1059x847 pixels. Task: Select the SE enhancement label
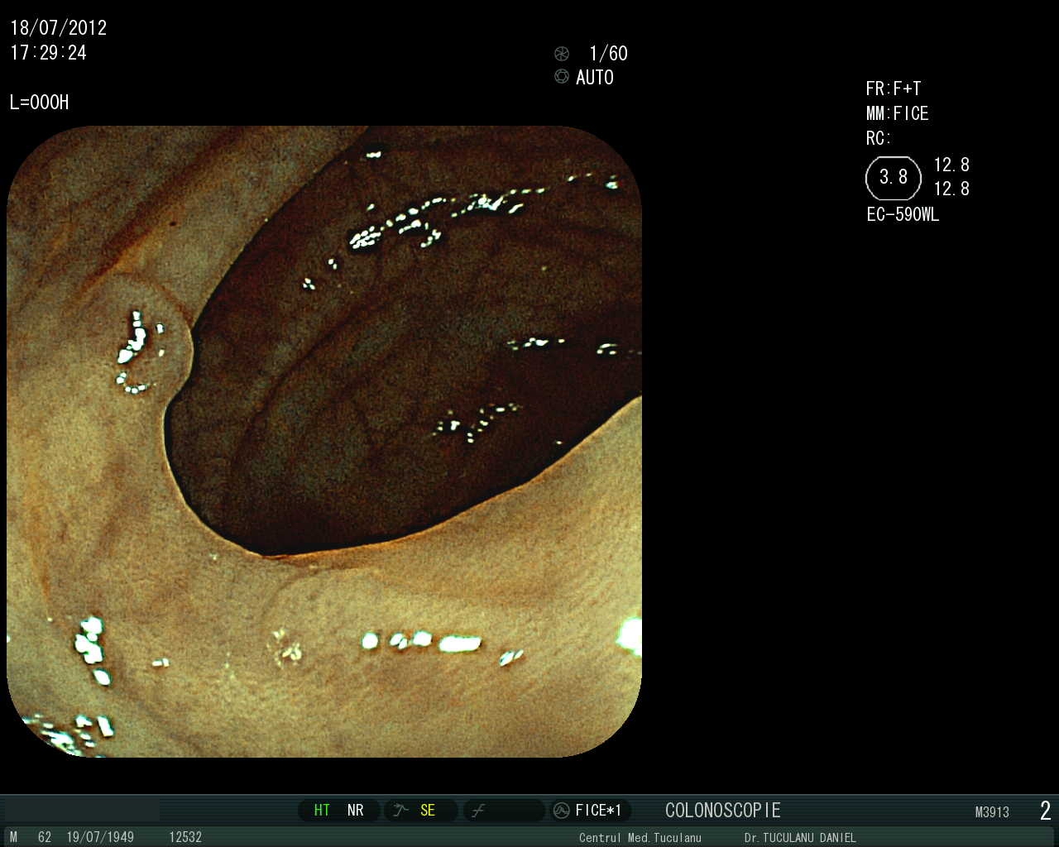[428, 811]
